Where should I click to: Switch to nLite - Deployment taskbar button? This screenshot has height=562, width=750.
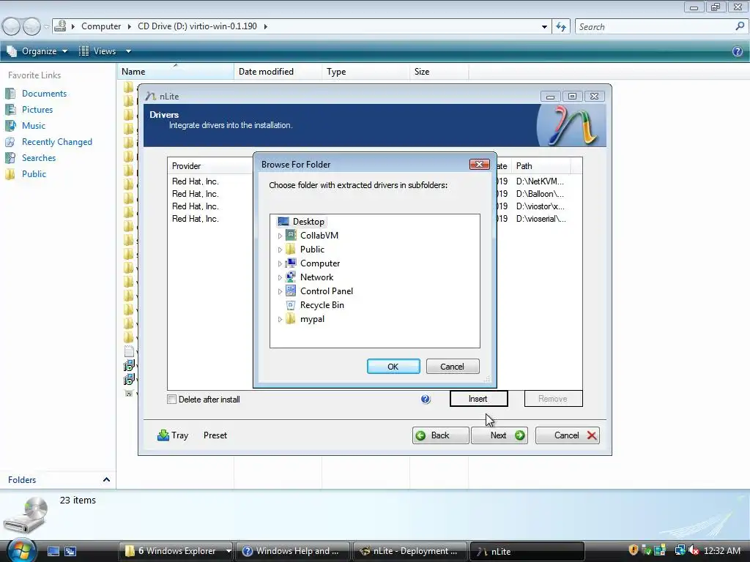[410, 551]
